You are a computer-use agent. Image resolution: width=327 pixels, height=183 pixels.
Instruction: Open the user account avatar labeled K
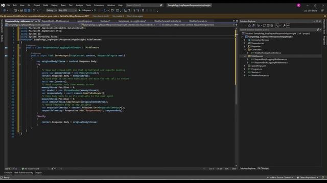click(x=298, y=6)
